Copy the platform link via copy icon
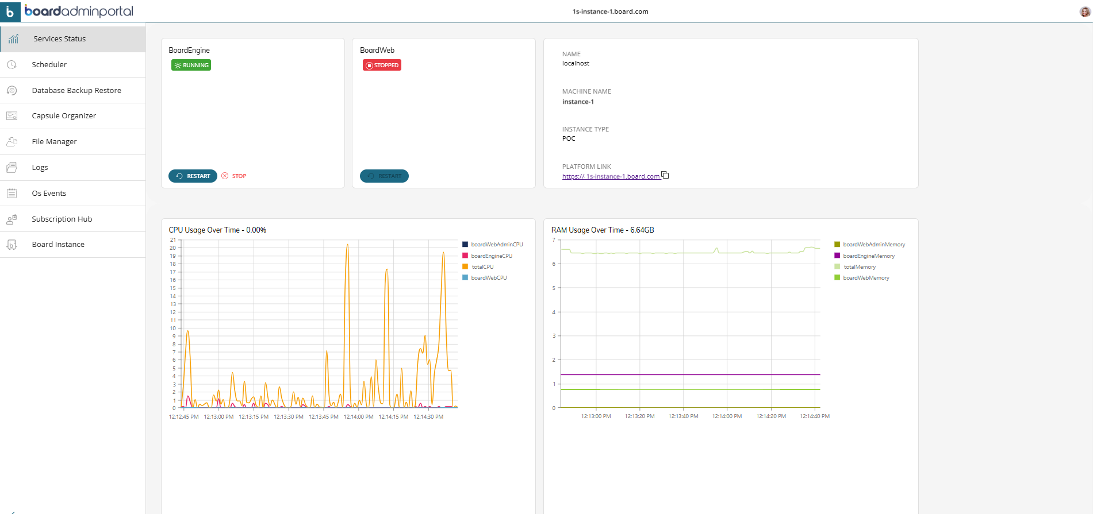 [665, 175]
